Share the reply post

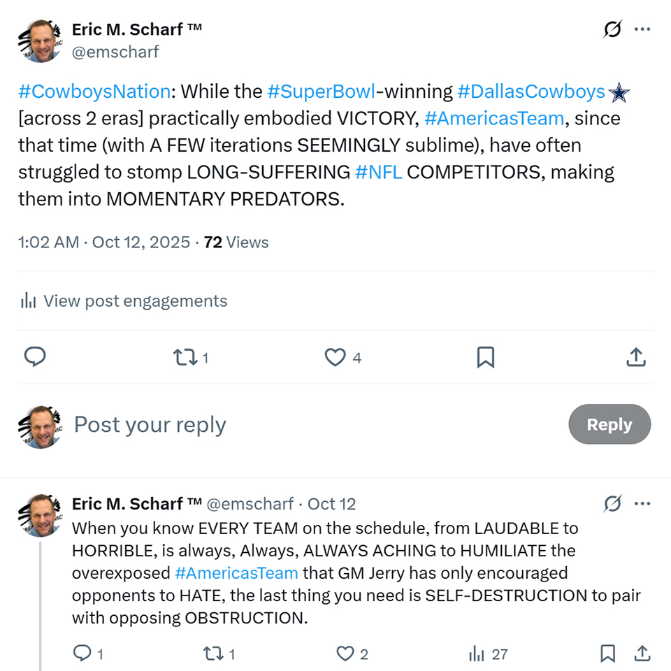coord(642,654)
